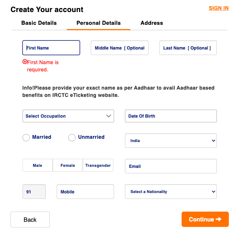Open the Select Occupation dropdown
The image size is (239, 232).
68,116
